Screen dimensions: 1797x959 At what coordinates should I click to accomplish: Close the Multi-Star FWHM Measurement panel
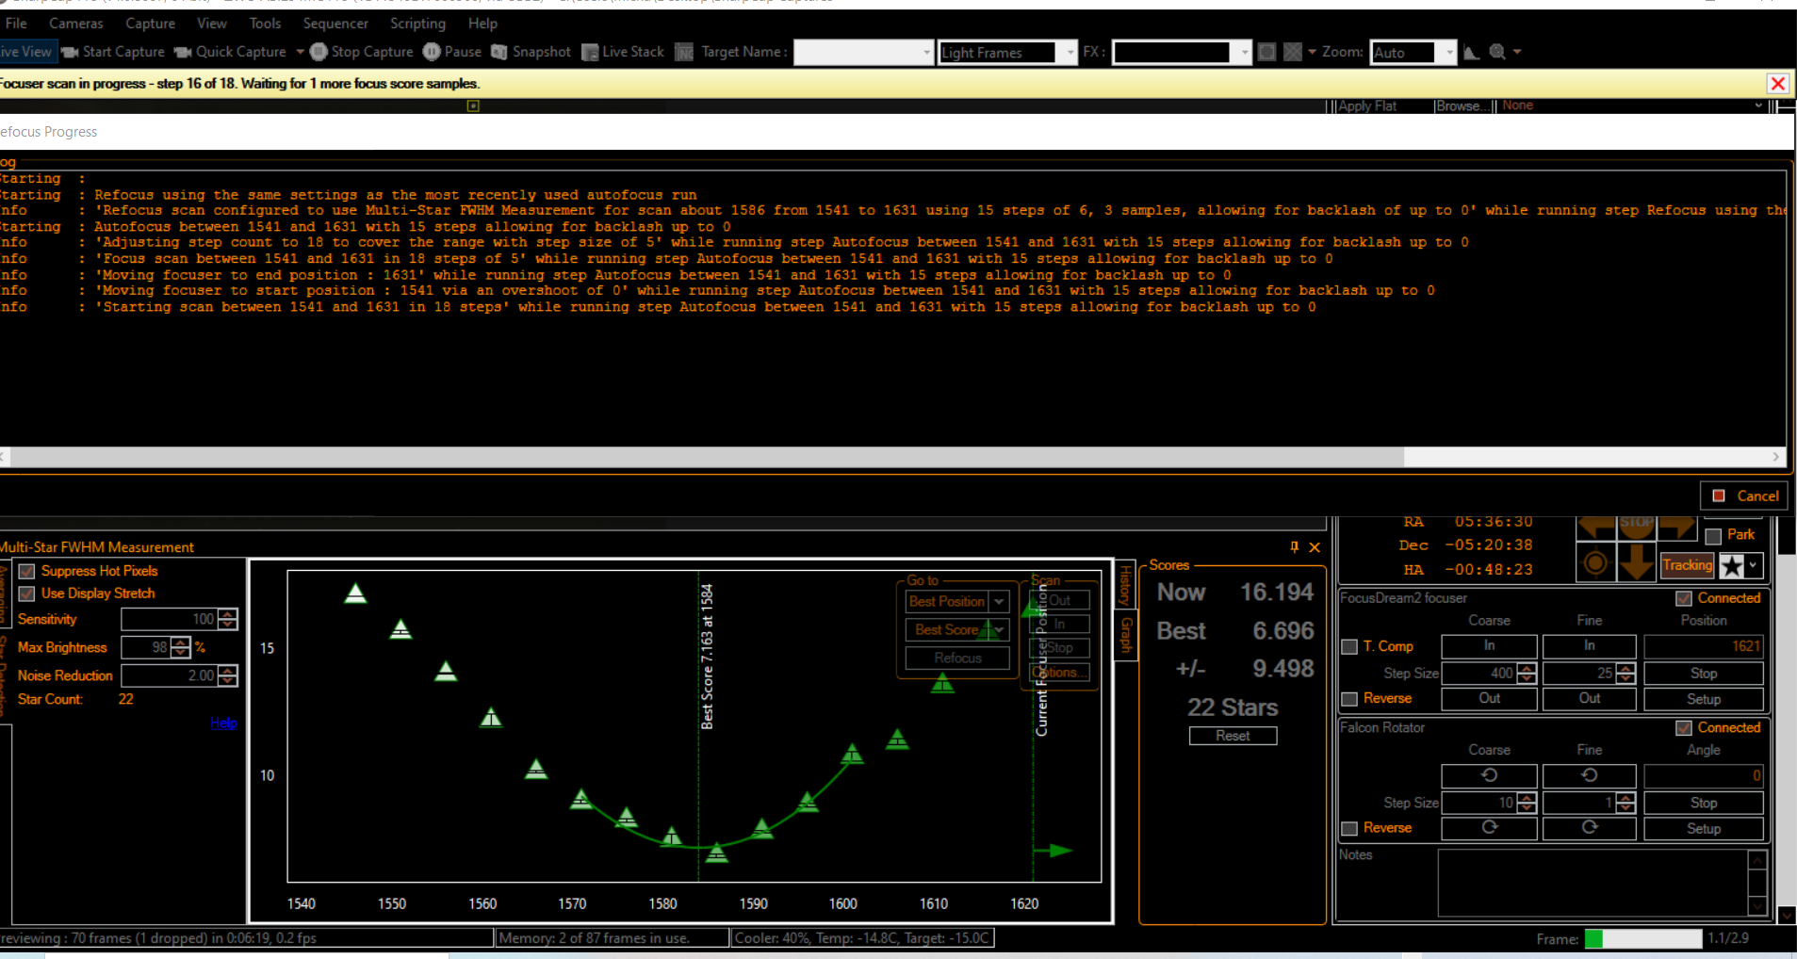pos(1315,547)
